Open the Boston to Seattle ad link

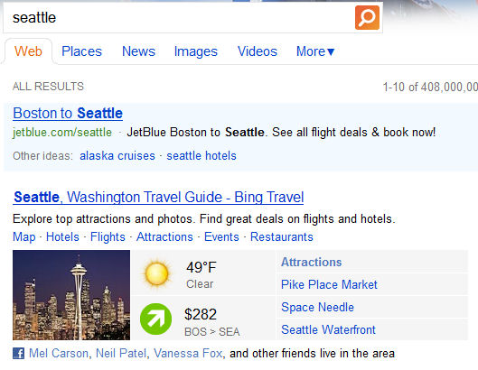pyautogui.click(x=68, y=114)
